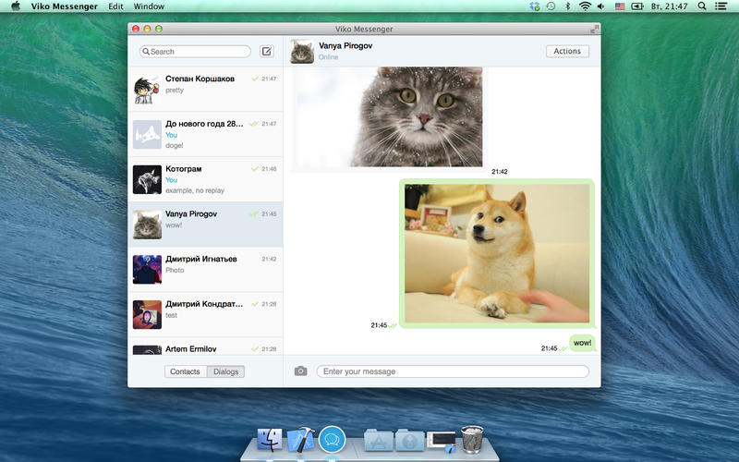Click Степан Коршаков avatar in list

click(x=147, y=90)
